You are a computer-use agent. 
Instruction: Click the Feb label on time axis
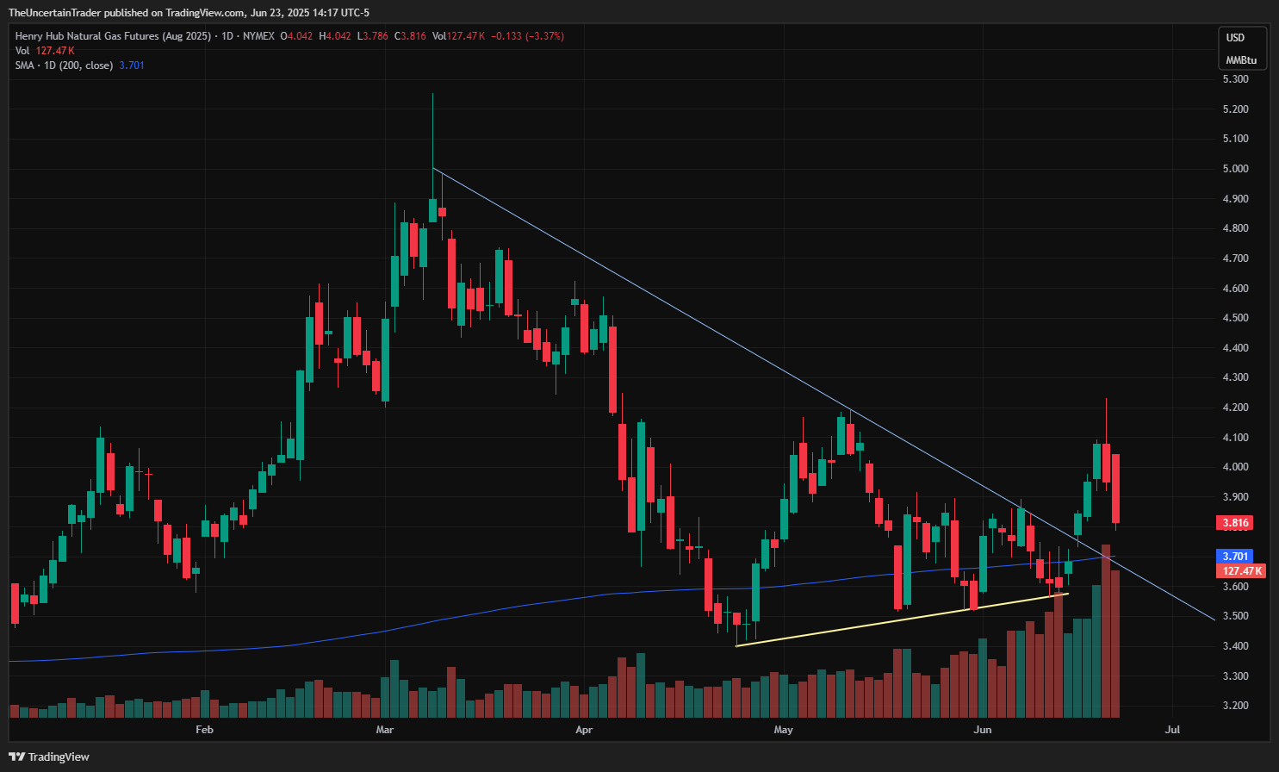pyautogui.click(x=204, y=730)
